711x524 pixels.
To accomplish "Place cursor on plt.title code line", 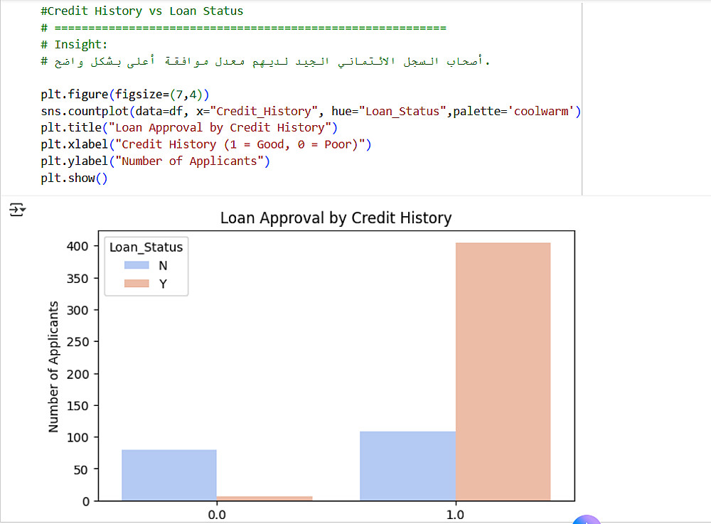I will pos(189,128).
